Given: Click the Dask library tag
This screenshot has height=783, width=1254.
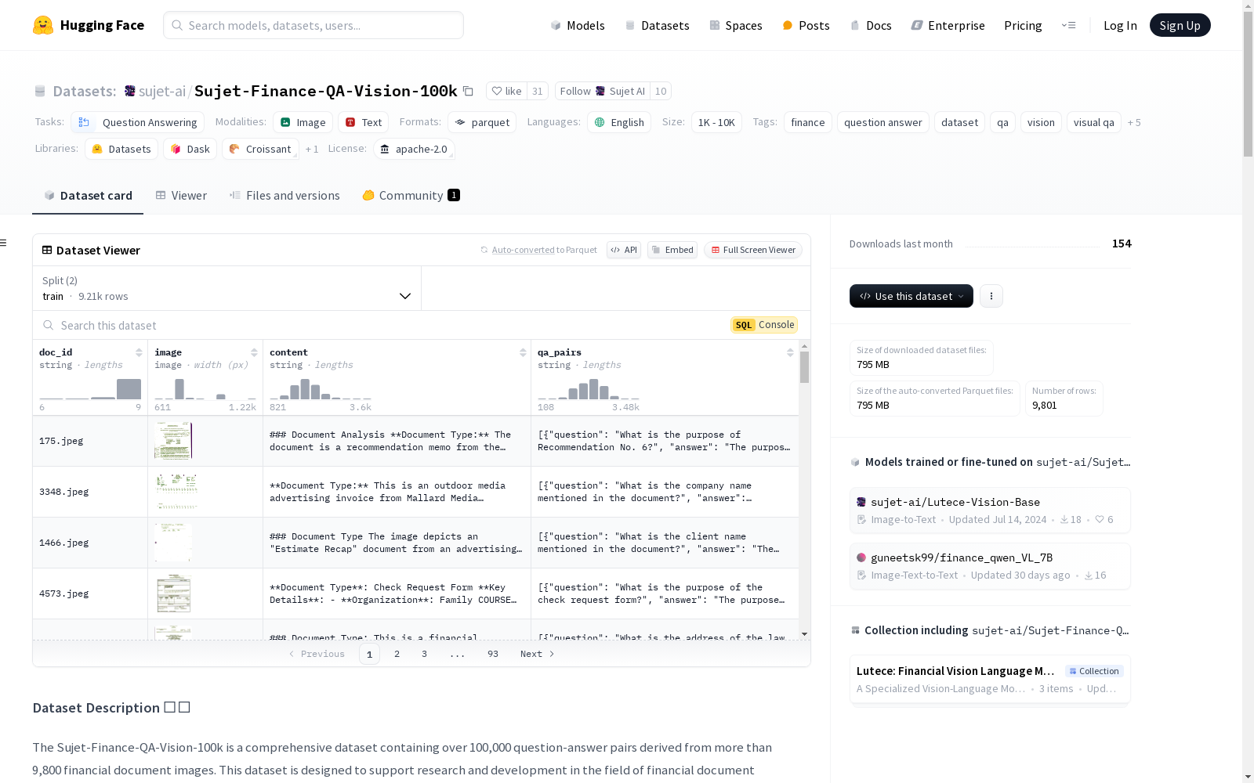Looking at the screenshot, I should click(190, 149).
